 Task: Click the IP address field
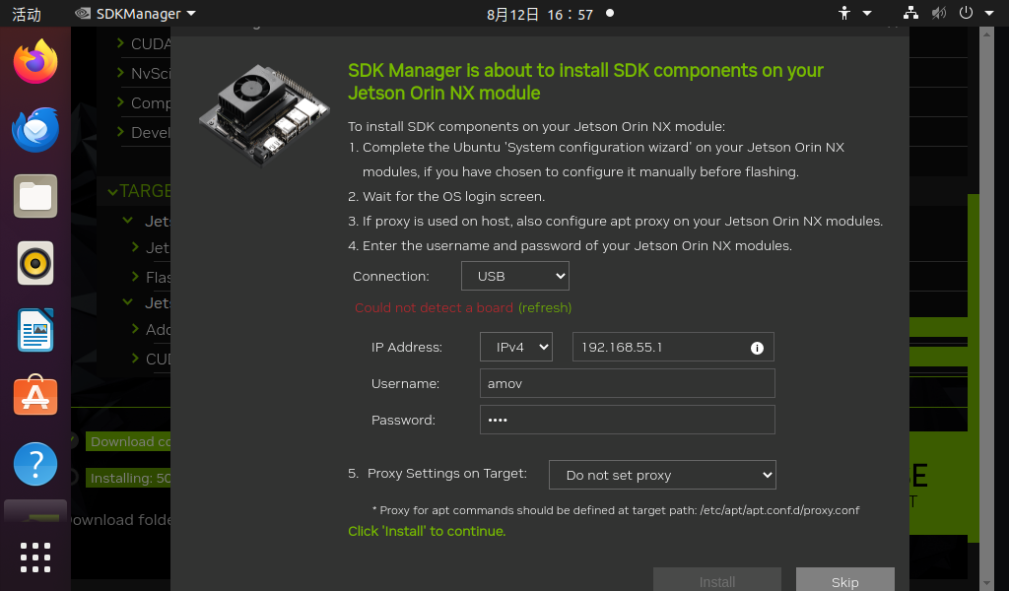[673, 347]
